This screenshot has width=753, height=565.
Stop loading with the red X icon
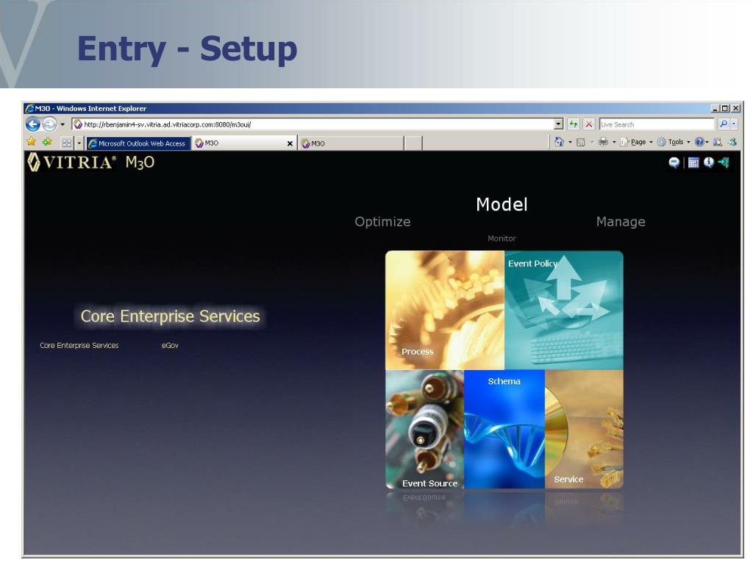pos(589,124)
